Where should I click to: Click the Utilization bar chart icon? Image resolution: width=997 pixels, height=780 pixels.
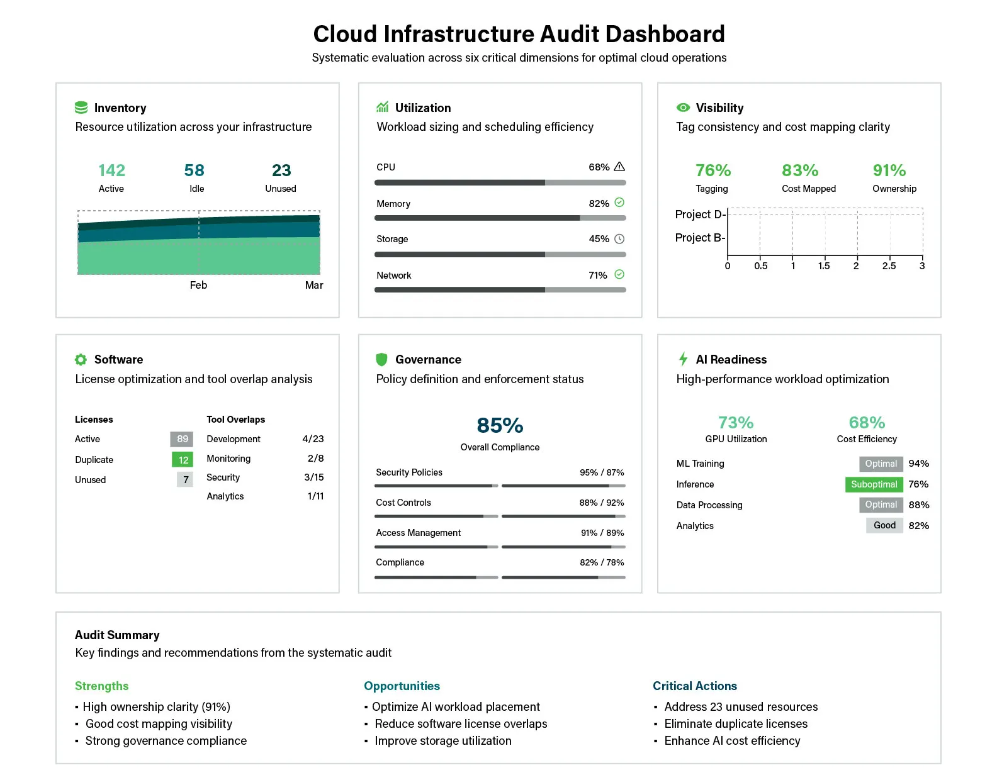382,107
